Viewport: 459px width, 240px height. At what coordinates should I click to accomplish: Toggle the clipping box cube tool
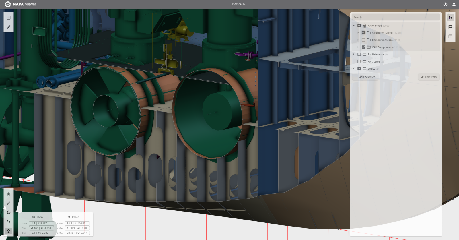pos(9,231)
